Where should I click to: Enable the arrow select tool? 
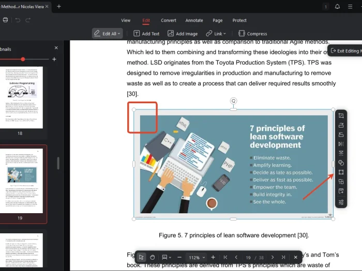click(141, 257)
